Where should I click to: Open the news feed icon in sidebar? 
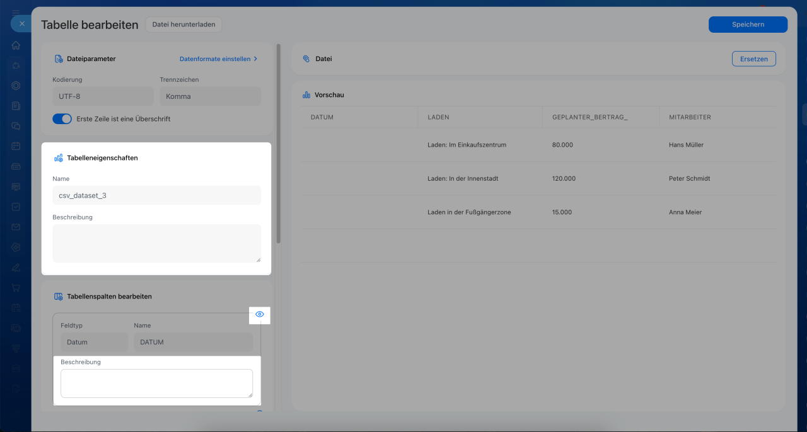(x=16, y=106)
